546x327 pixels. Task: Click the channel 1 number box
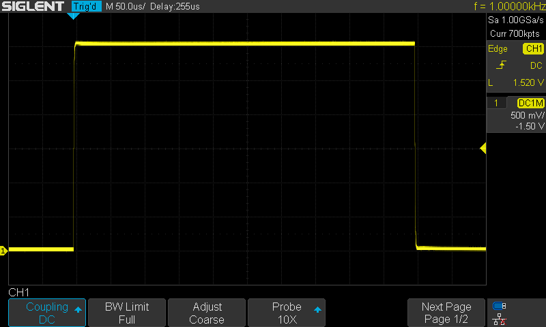pyautogui.click(x=496, y=103)
